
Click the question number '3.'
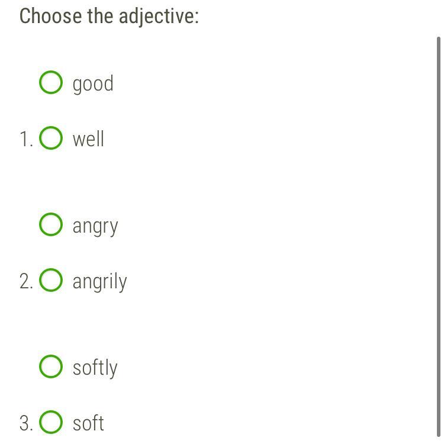[x=26, y=424]
